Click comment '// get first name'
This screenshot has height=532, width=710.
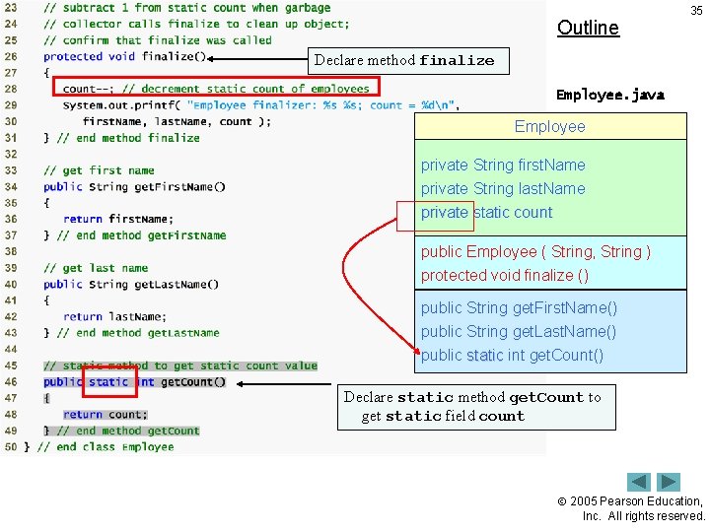(99, 170)
